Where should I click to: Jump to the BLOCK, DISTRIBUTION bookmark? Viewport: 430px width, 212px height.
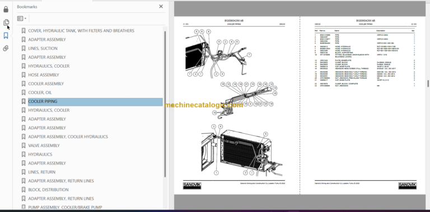coord(48,190)
